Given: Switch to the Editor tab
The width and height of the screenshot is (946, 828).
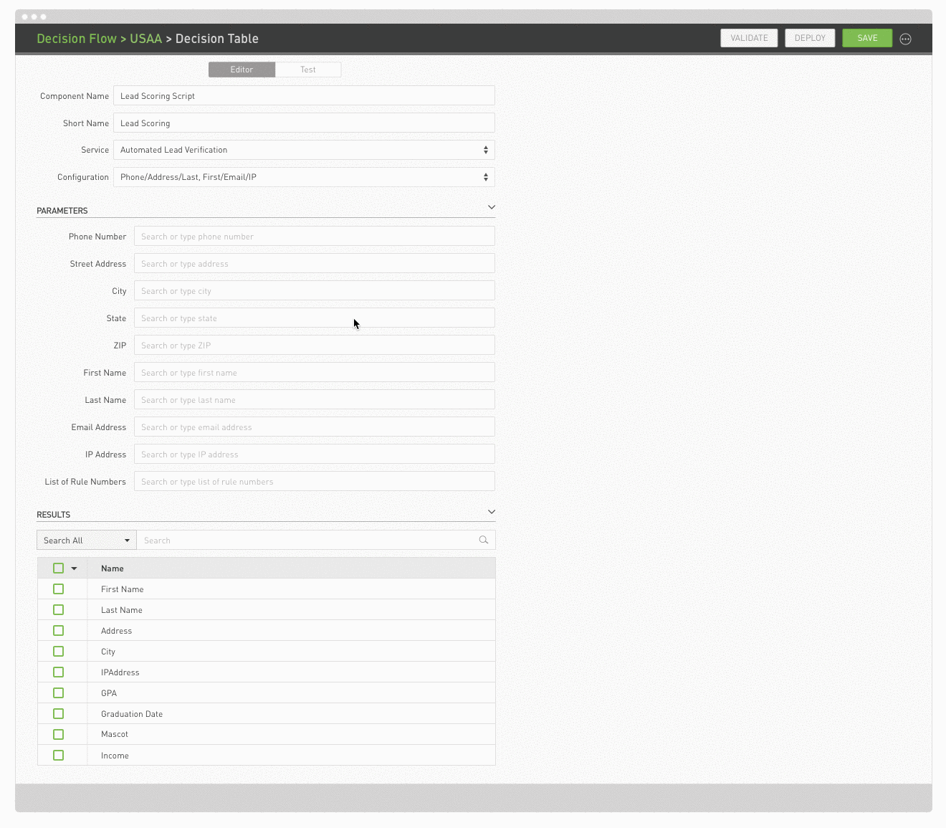Looking at the screenshot, I should click(x=242, y=70).
